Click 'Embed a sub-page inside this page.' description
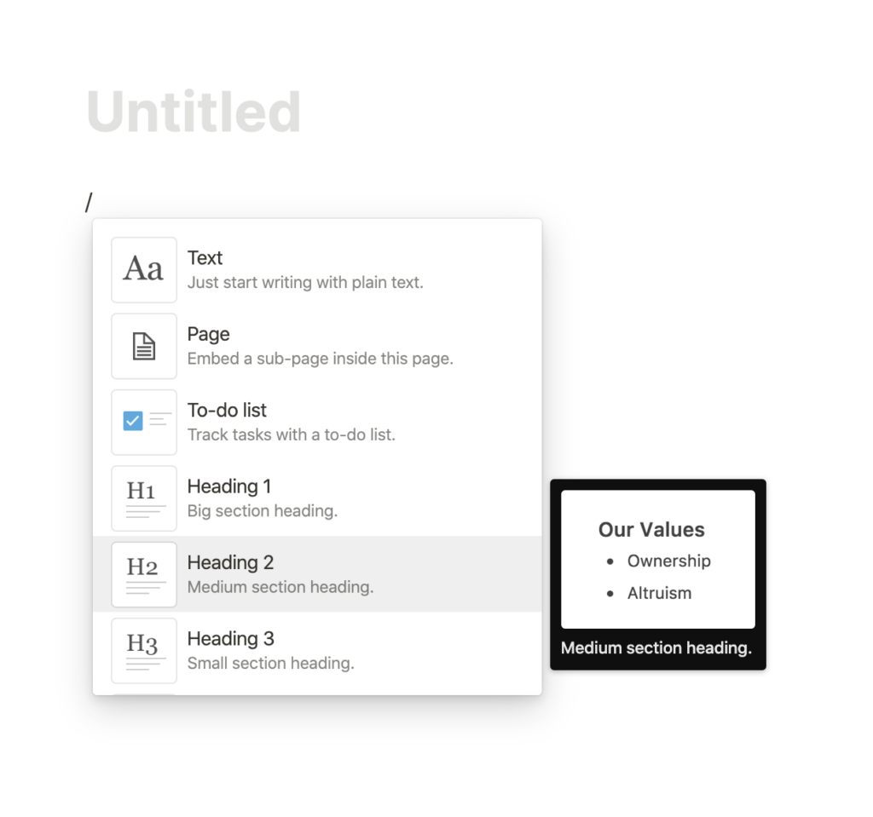This screenshot has height=817, width=873. point(321,359)
